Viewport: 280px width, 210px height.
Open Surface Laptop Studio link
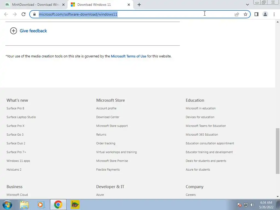21,117
